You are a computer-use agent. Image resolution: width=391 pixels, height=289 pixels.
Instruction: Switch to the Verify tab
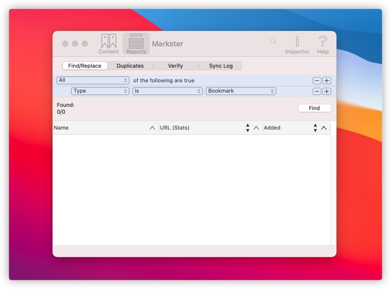tap(175, 66)
